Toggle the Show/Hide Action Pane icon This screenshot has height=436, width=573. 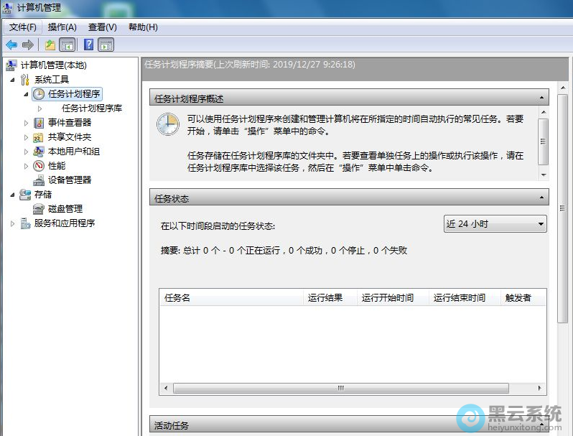coord(106,45)
